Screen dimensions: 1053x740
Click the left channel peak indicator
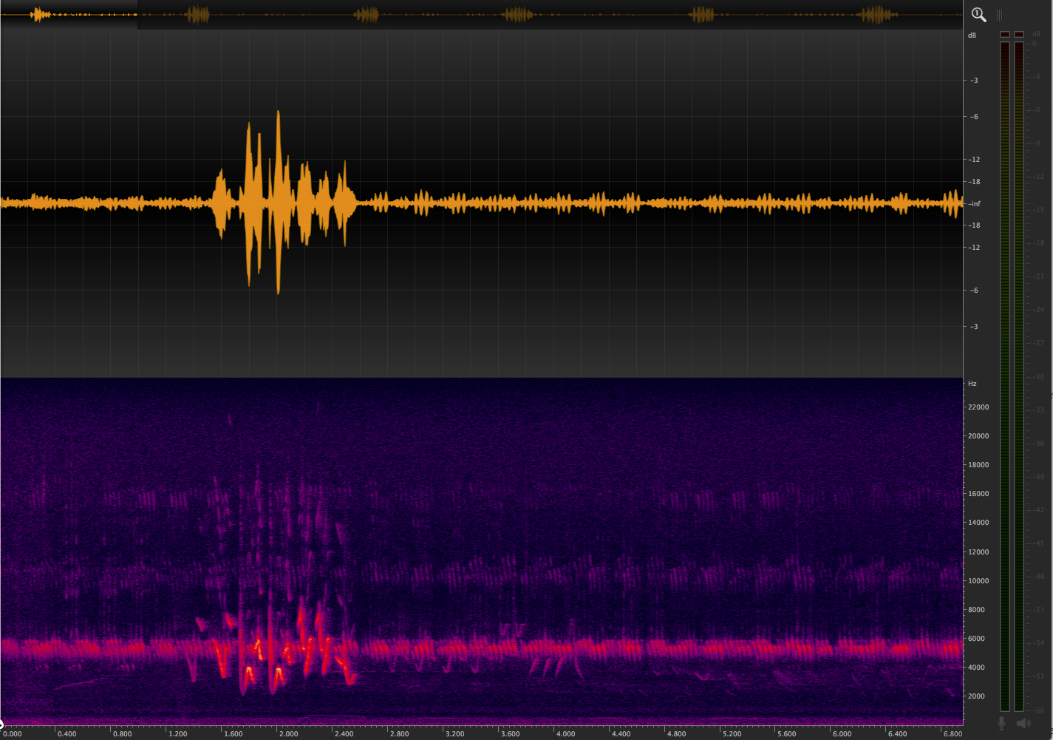click(x=1005, y=34)
